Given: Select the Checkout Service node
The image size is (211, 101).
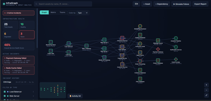Looking at the screenshot, I should (x=122, y=38).
